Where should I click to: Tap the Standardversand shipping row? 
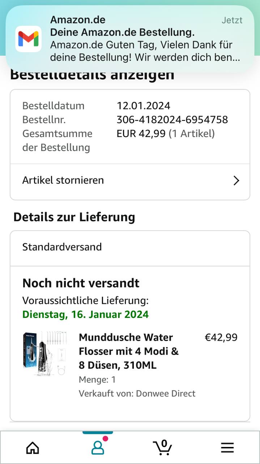coord(130,247)
